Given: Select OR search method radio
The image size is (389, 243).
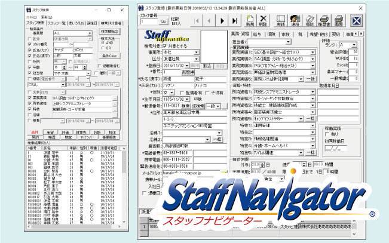Looking at the screenshot, I should [103, 48].
